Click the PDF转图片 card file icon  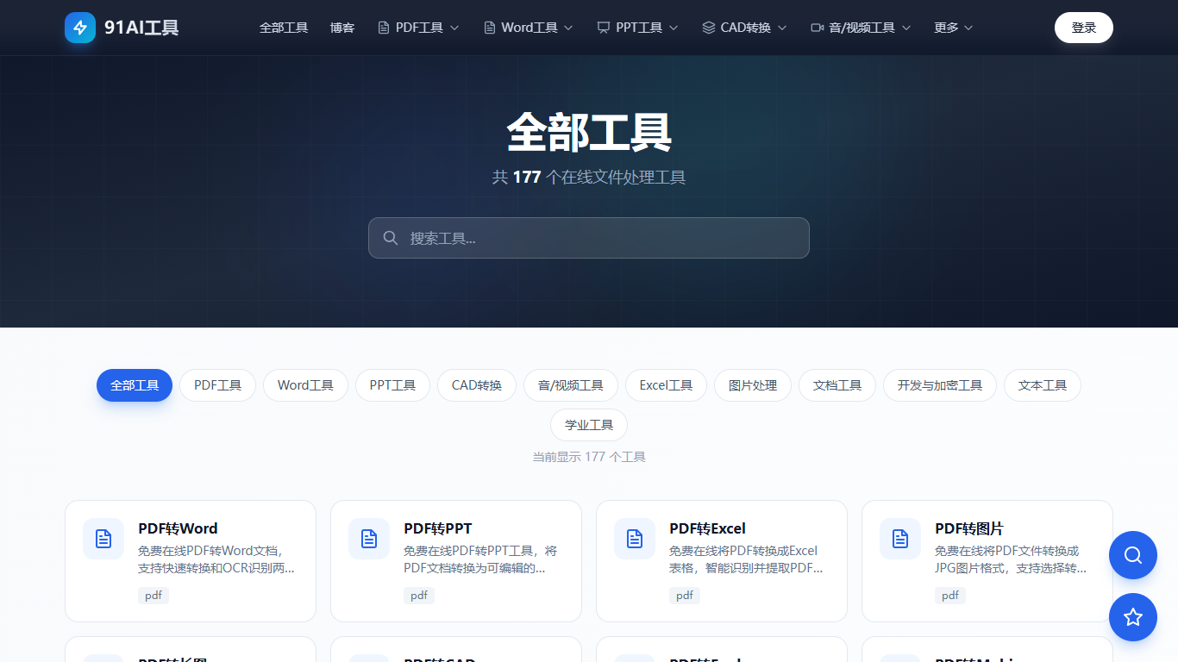pos(900,539)
